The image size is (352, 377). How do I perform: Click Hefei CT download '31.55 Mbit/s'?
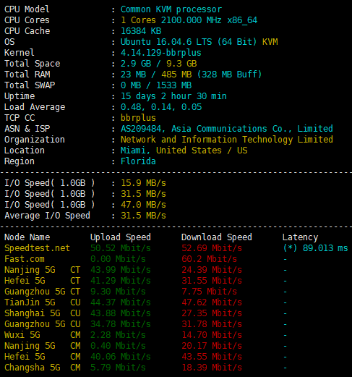pyautogui.click(x=212, y=281)
